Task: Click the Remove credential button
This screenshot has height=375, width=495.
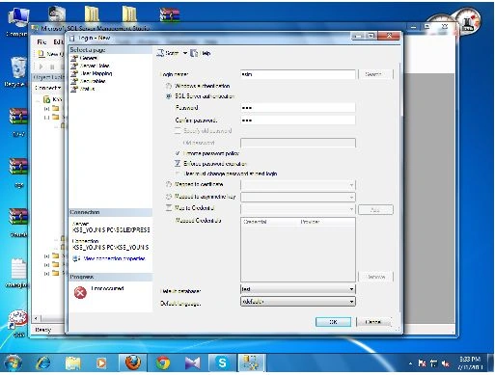Action: point(375,277)
